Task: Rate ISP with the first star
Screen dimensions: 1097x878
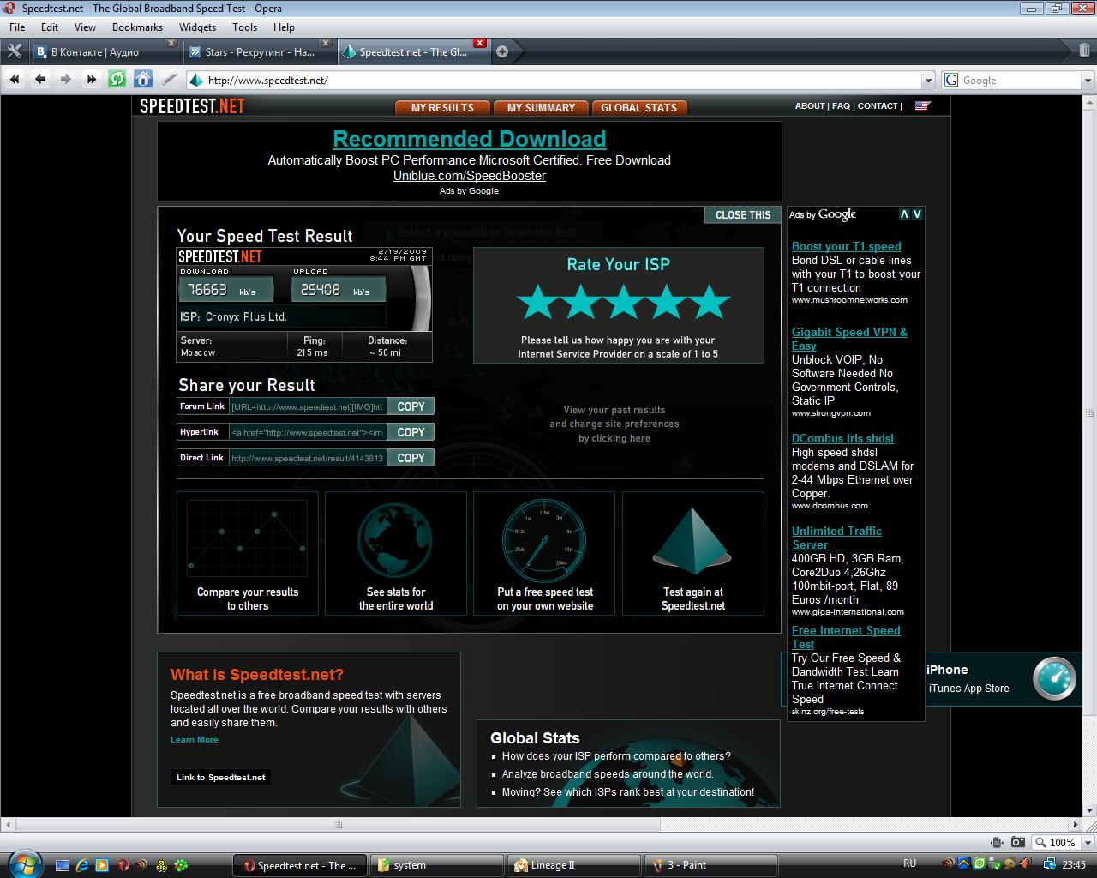Action: pyautogui.click(x=537, y=302)
